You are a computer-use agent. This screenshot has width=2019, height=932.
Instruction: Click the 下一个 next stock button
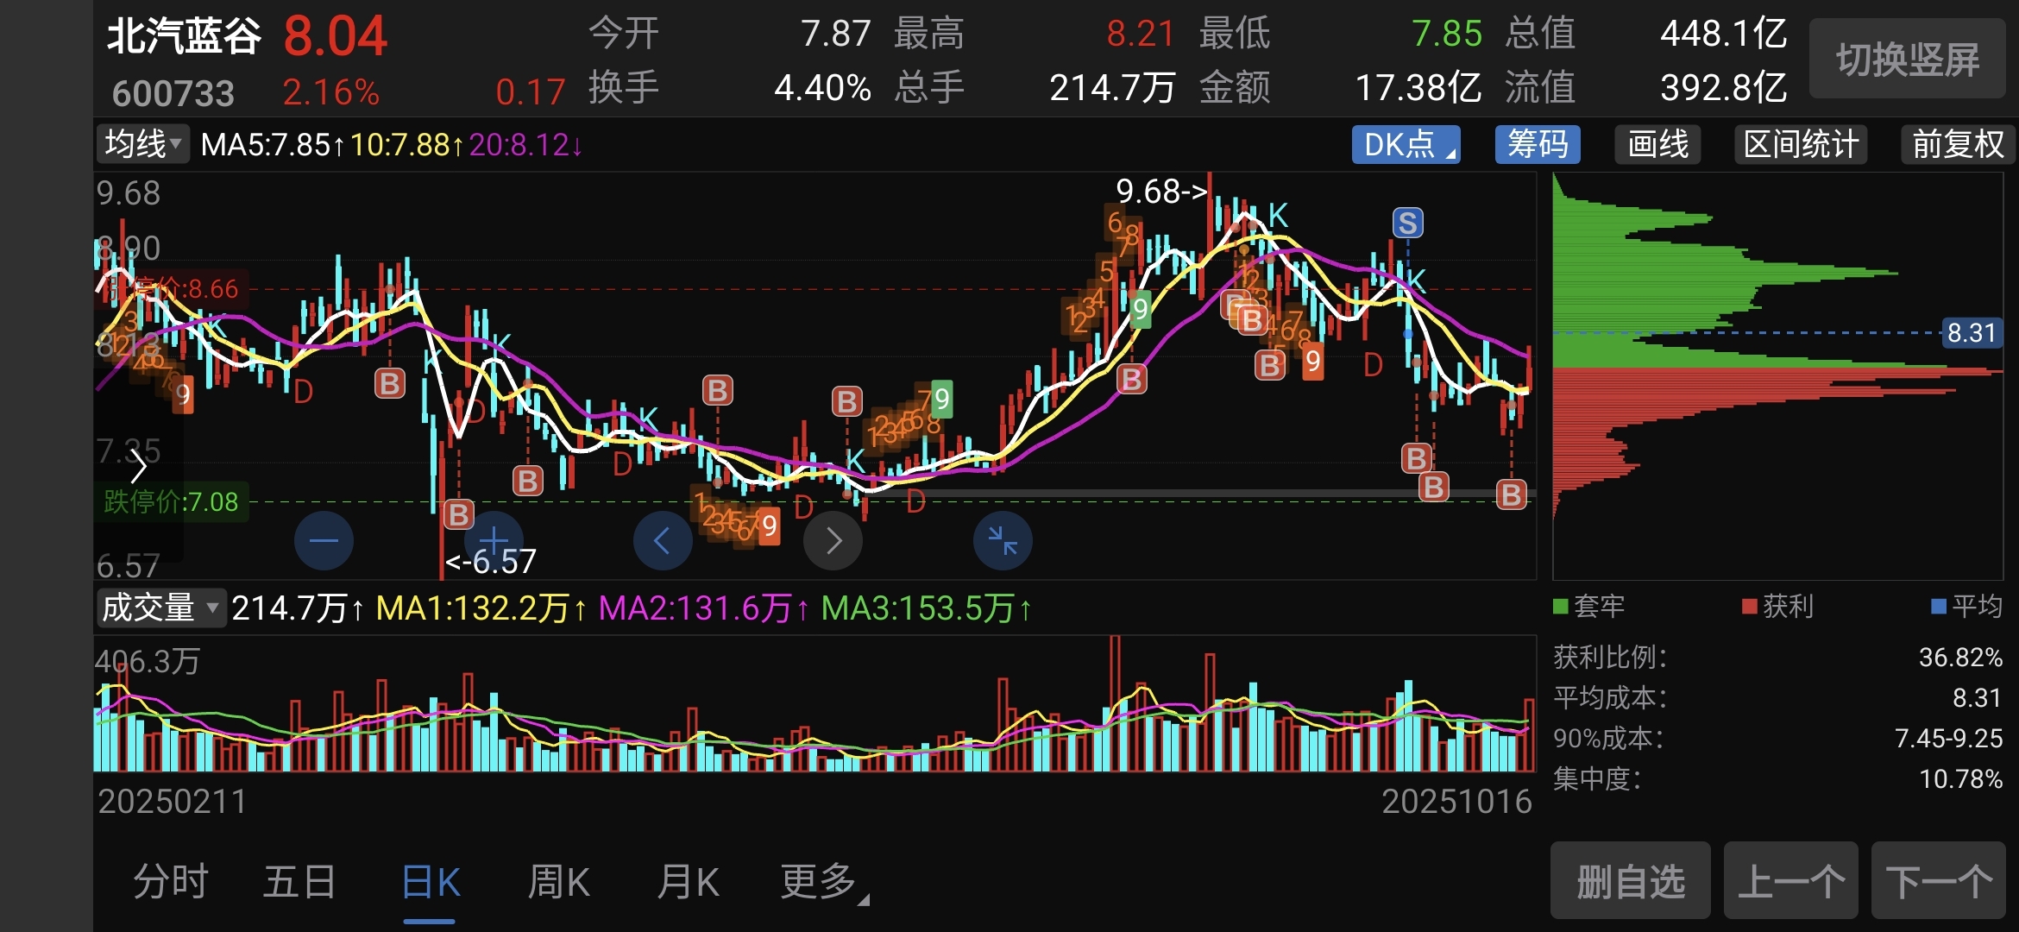[x=1938, y=881]
